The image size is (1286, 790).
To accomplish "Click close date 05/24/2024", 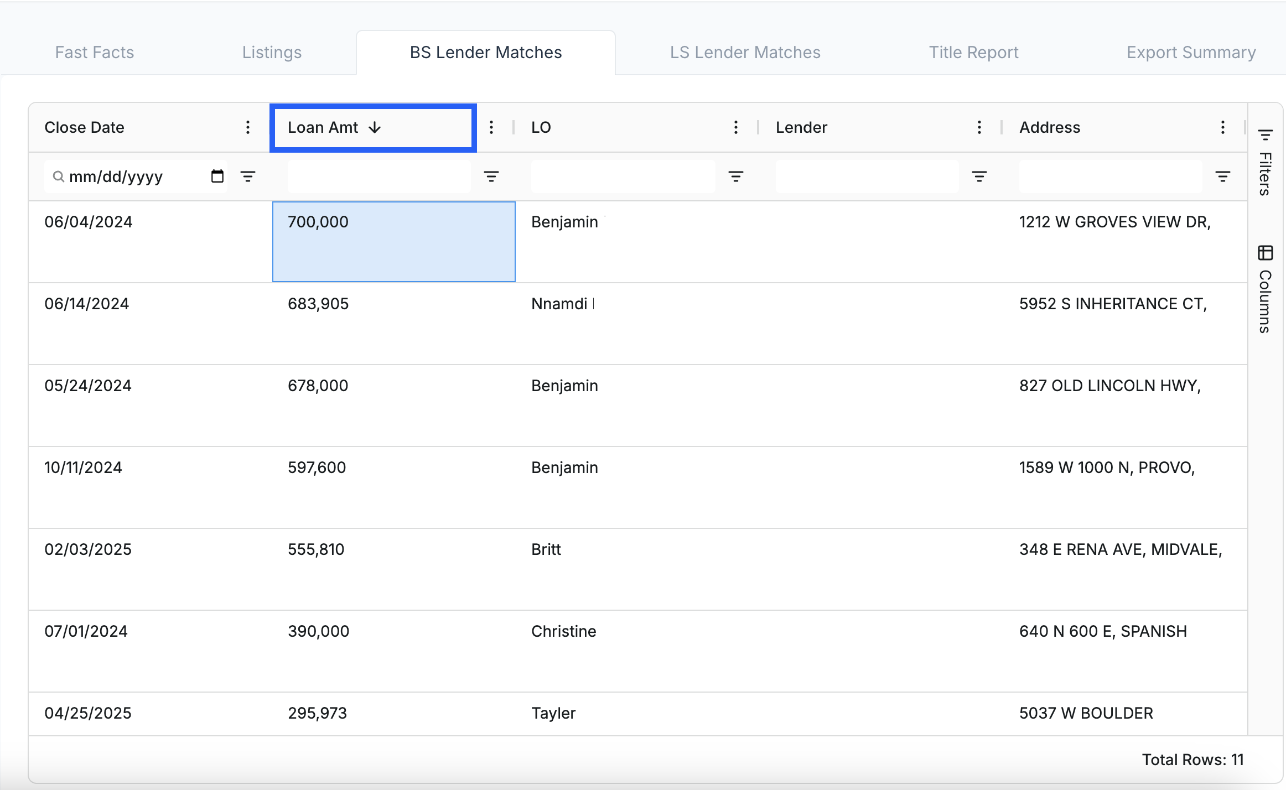I will click(x=88, y=386).
